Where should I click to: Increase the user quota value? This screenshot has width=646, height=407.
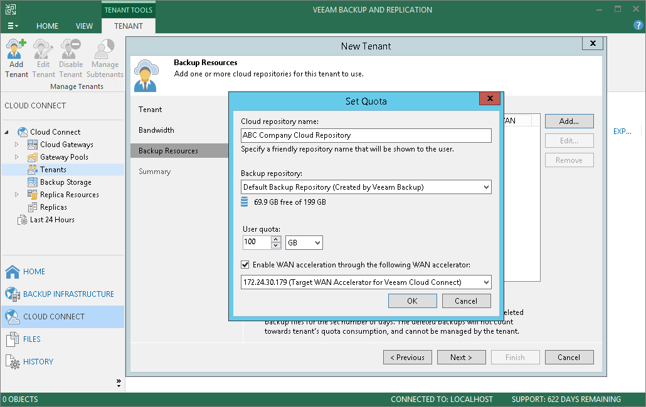[x=276, y=239]
